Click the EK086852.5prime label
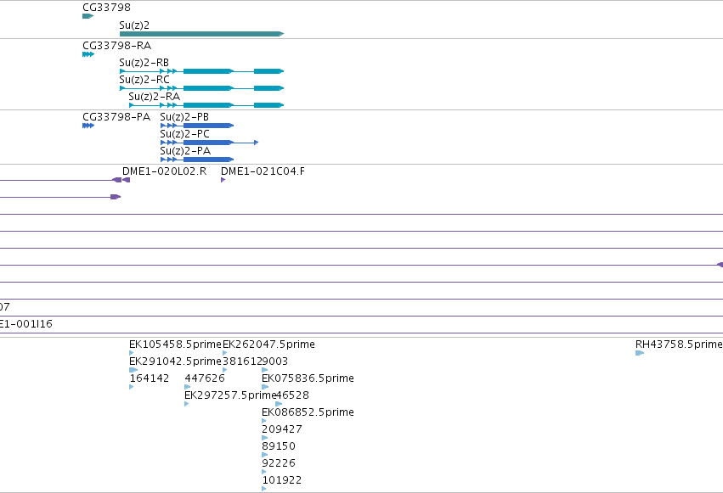The height and width of the screenshot is (493, 723). click(x=308, y=412)
